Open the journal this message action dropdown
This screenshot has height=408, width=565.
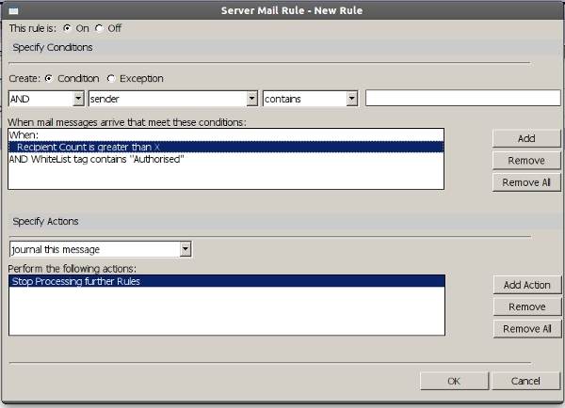coord(186,249)
